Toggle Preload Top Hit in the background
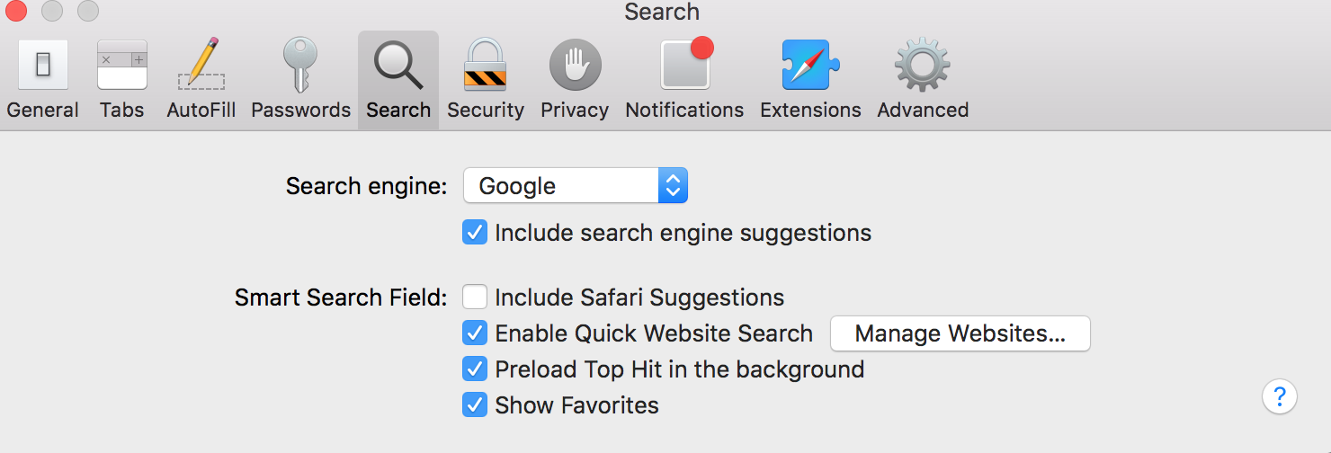The height and width of the screenshot is (453, 1331). 475,369
